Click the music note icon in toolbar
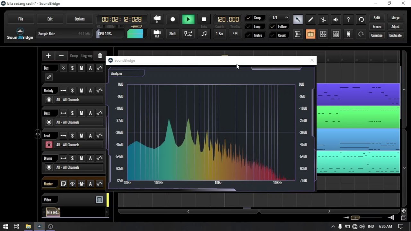This screenshot has width=411, height=231. (204, 34)
